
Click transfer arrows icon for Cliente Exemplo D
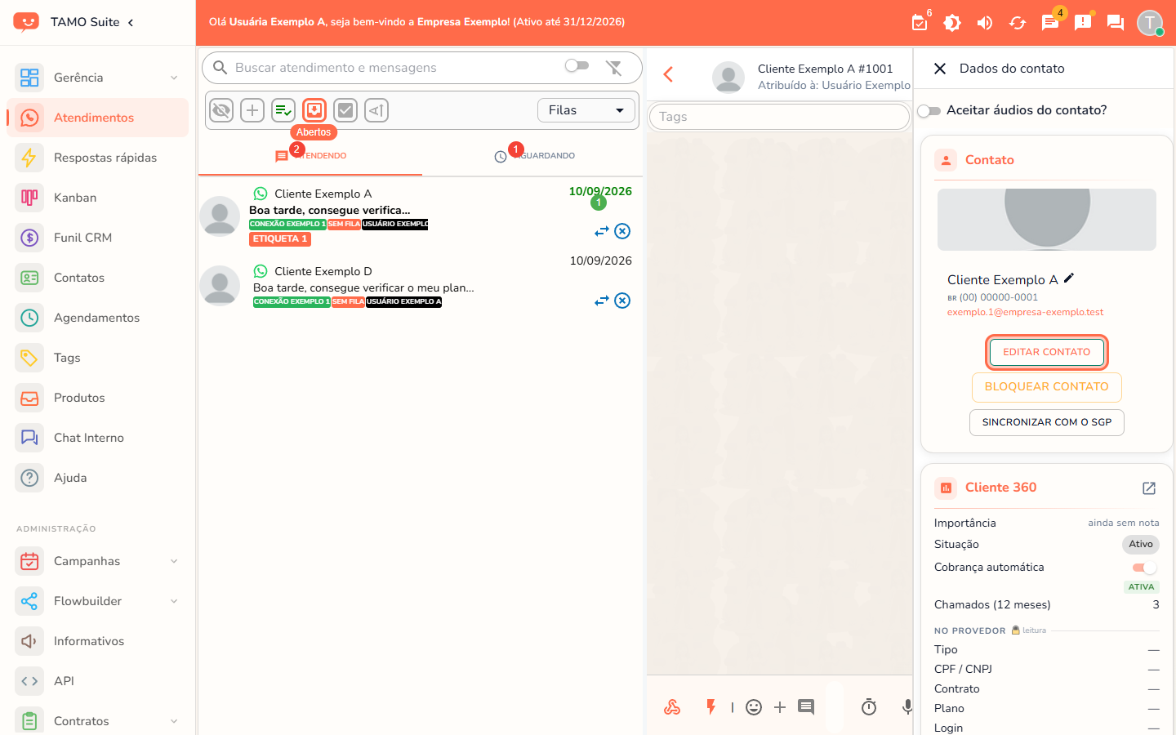click(602, 301)
